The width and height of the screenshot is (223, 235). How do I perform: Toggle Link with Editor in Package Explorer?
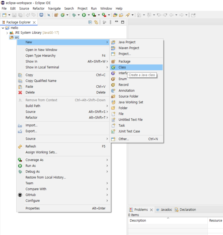[x=96, y=22]
